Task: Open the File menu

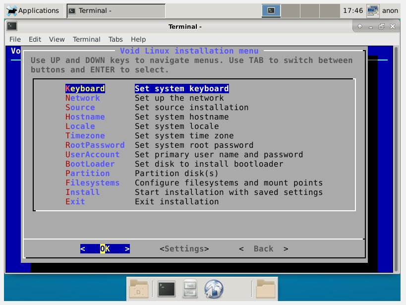Action: click(x=15, y=39)
